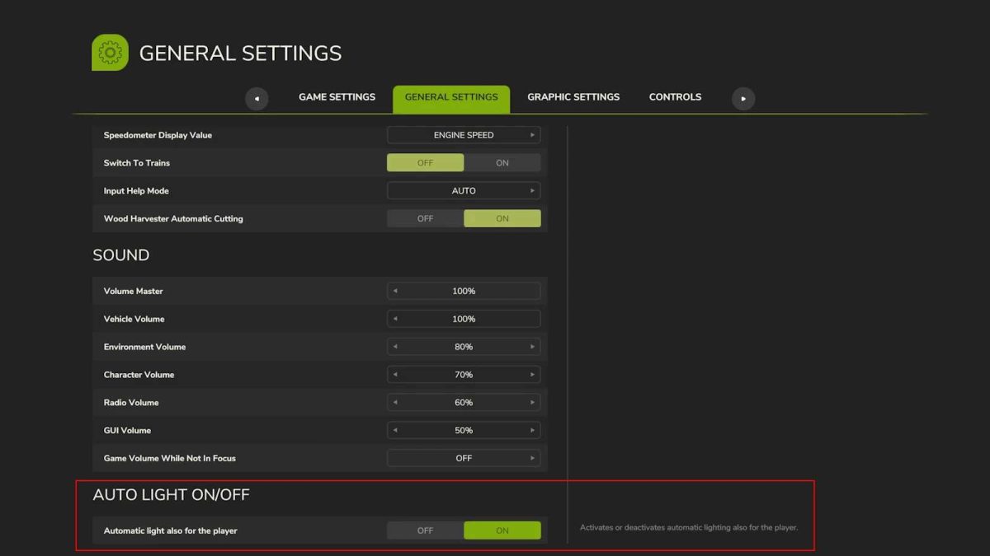Screen dimensions: 990x556
Task: Turn off Wood Harvester Automatic Cutting
Action: coord(425,218)
